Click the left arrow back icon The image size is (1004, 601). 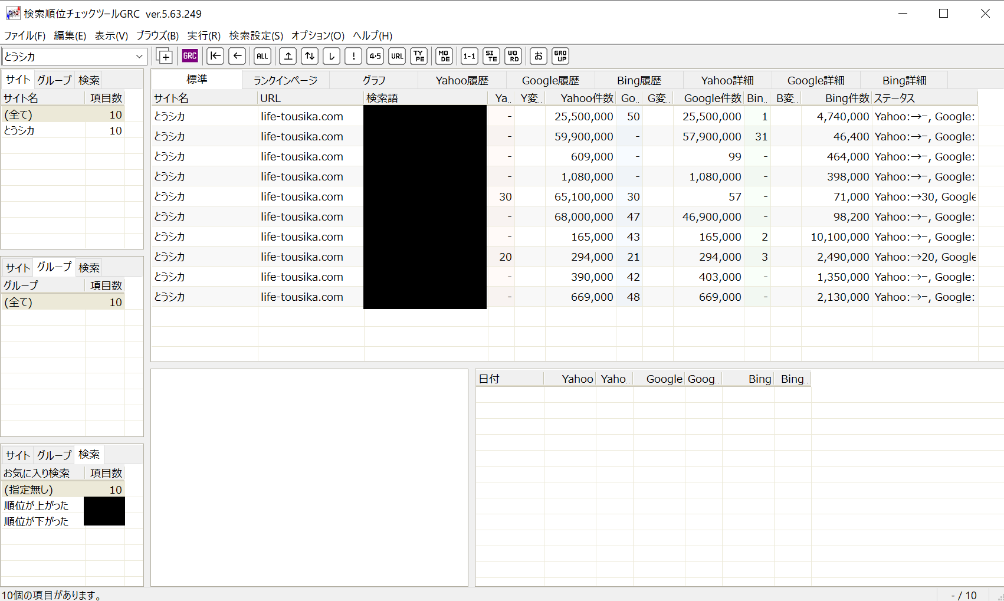tap(237, 56)
